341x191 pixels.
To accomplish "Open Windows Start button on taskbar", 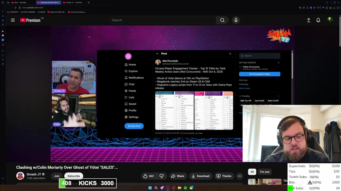I will tap(150, 188).
